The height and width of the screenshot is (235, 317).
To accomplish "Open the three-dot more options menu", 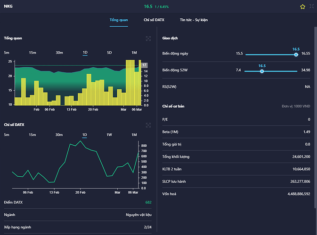I will (x=312, y=7).
